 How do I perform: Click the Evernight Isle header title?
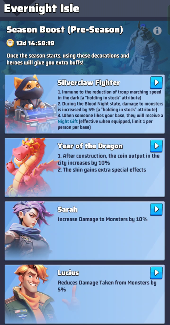tap(42, 9)
